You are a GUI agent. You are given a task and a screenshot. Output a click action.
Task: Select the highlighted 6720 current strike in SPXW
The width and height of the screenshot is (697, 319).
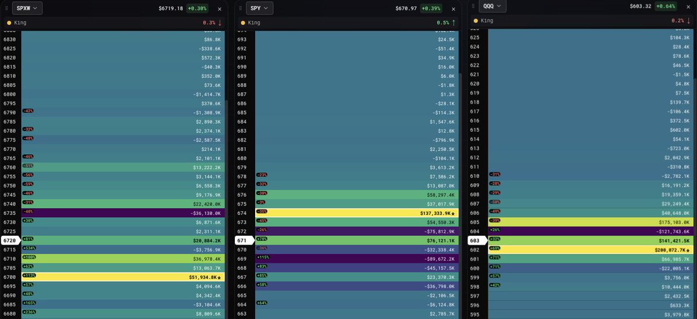pos(10,240)
